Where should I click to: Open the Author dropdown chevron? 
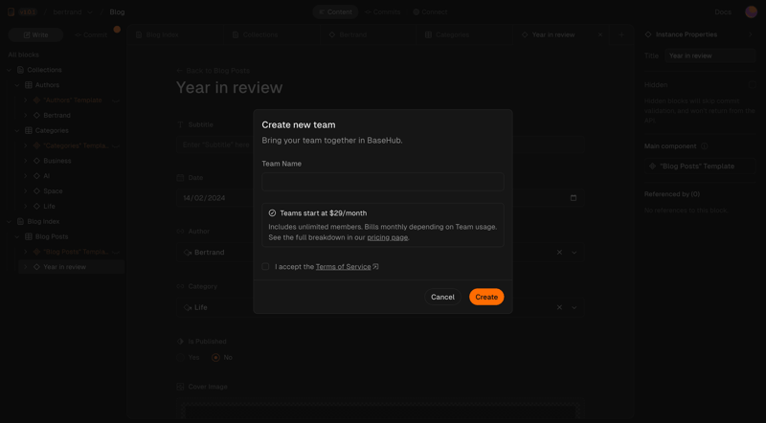[574, 253]
